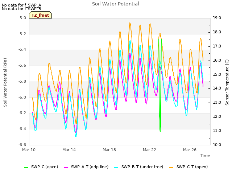Click the 16.0 right axis tick label
Viewport: 232px width, 174px height.
217,60
